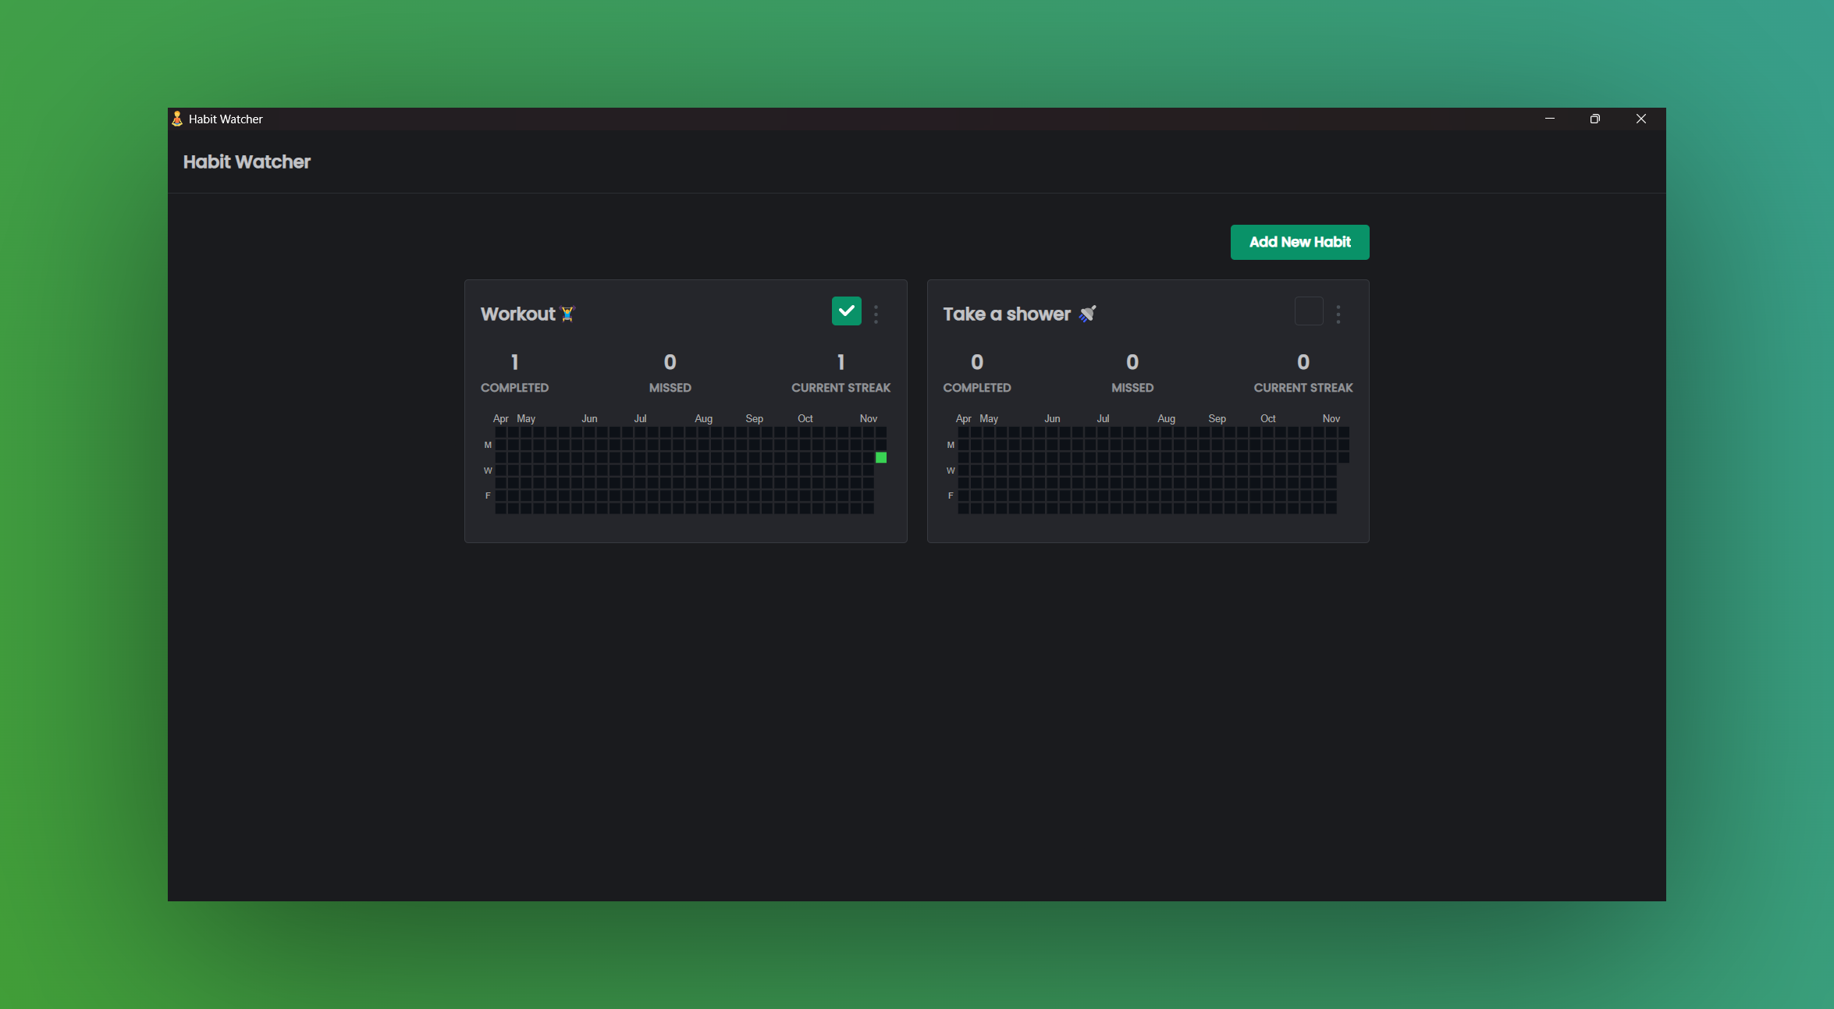
Task: Click the Add New Habit button
Action: 1299,242
